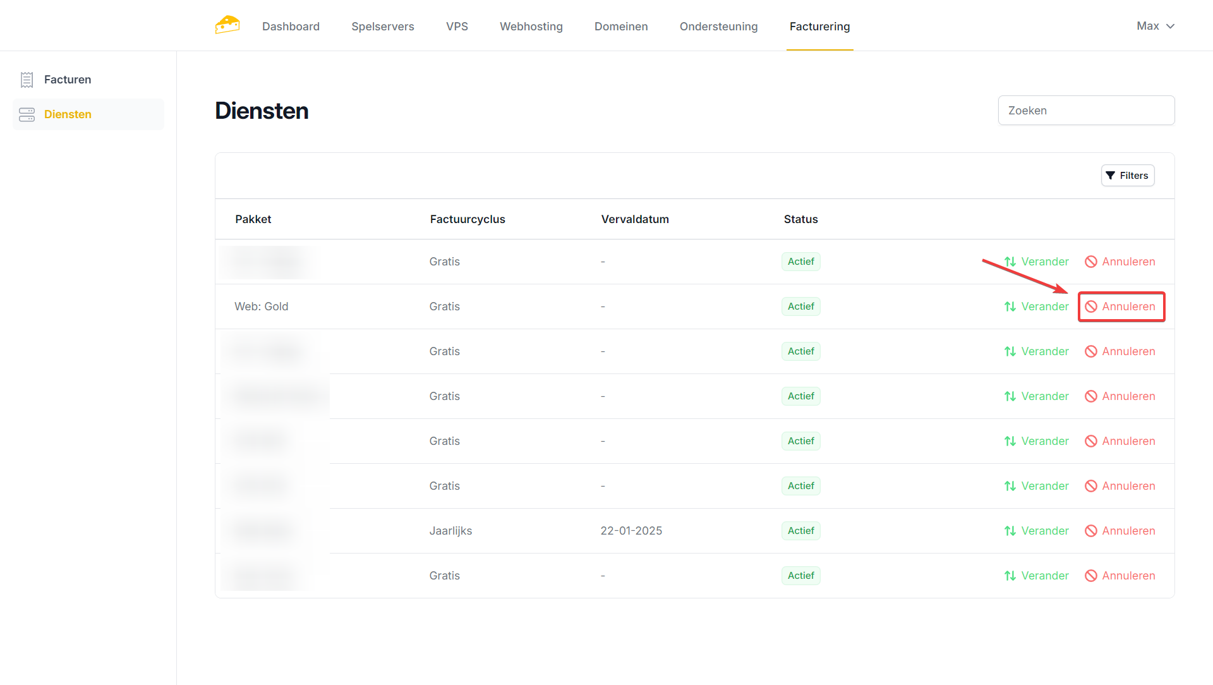This screenshot has width=1213, height=685.
Task: Expand the user menu chevron
Action: 1170,26
